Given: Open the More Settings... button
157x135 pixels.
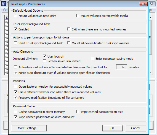Looking at the screenshot, I should tap(29, 128).
